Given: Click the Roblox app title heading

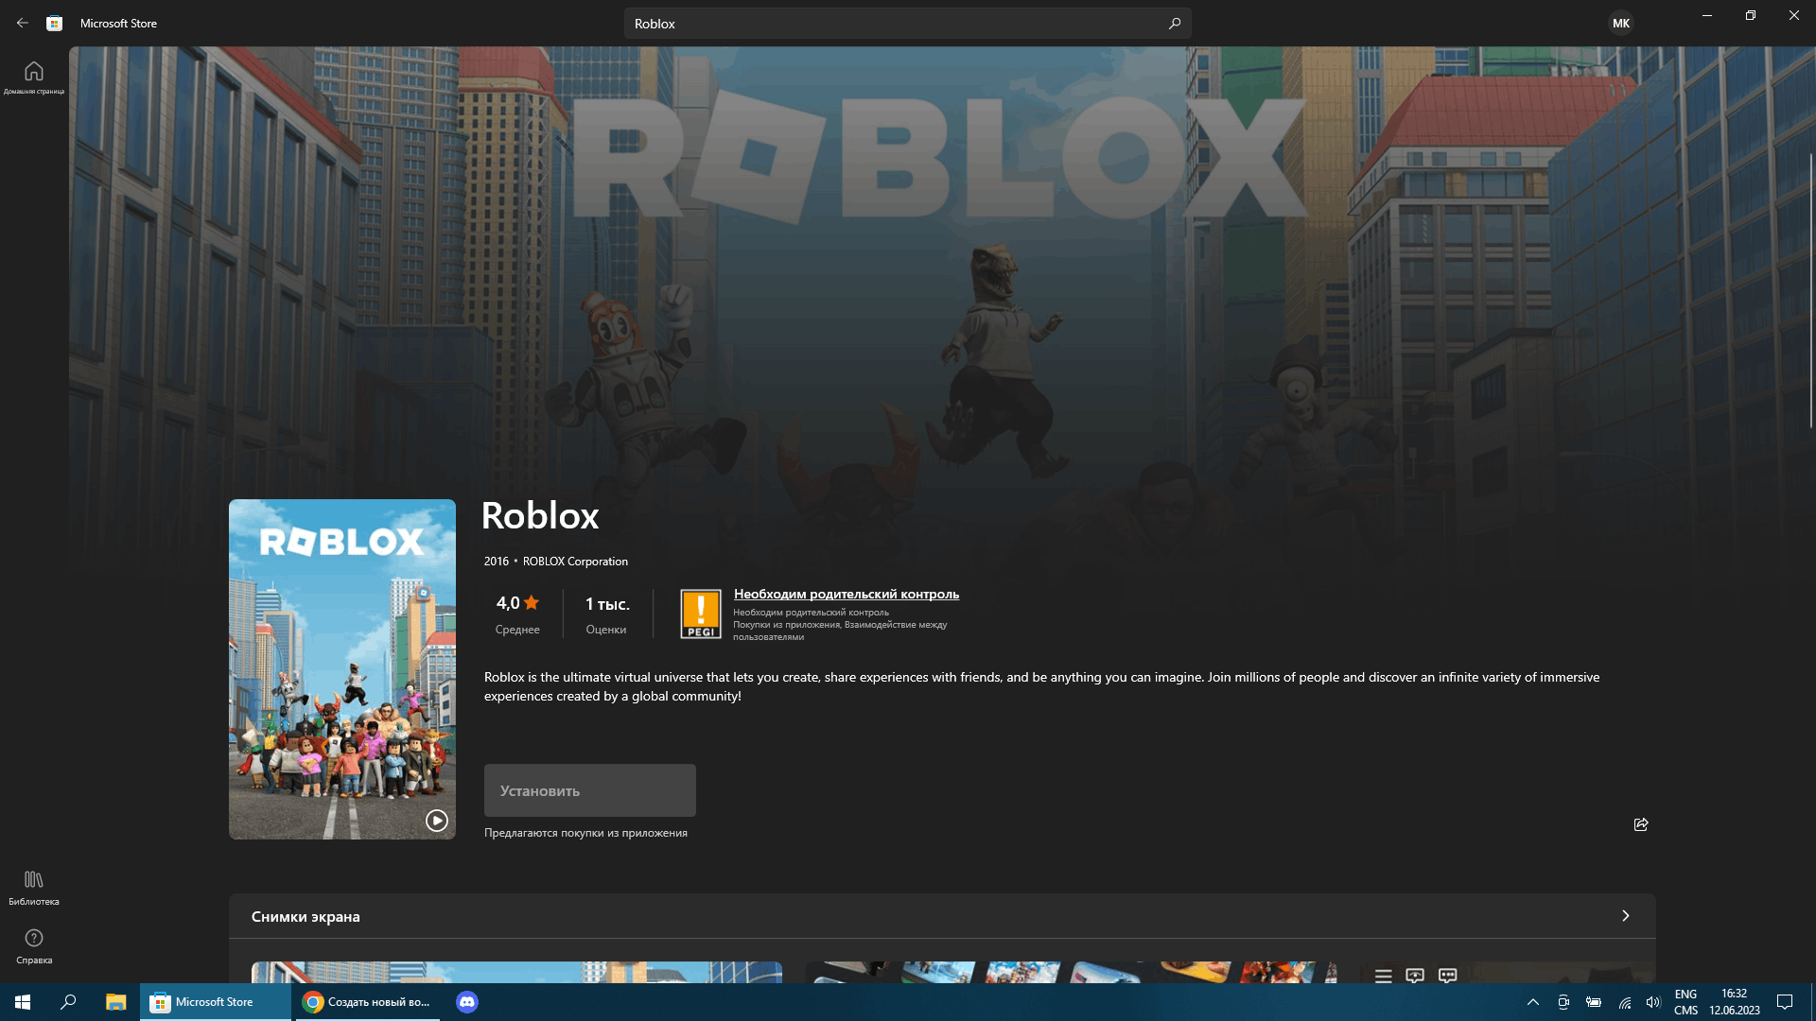Looking at the screenshot, I should (540, 516).
